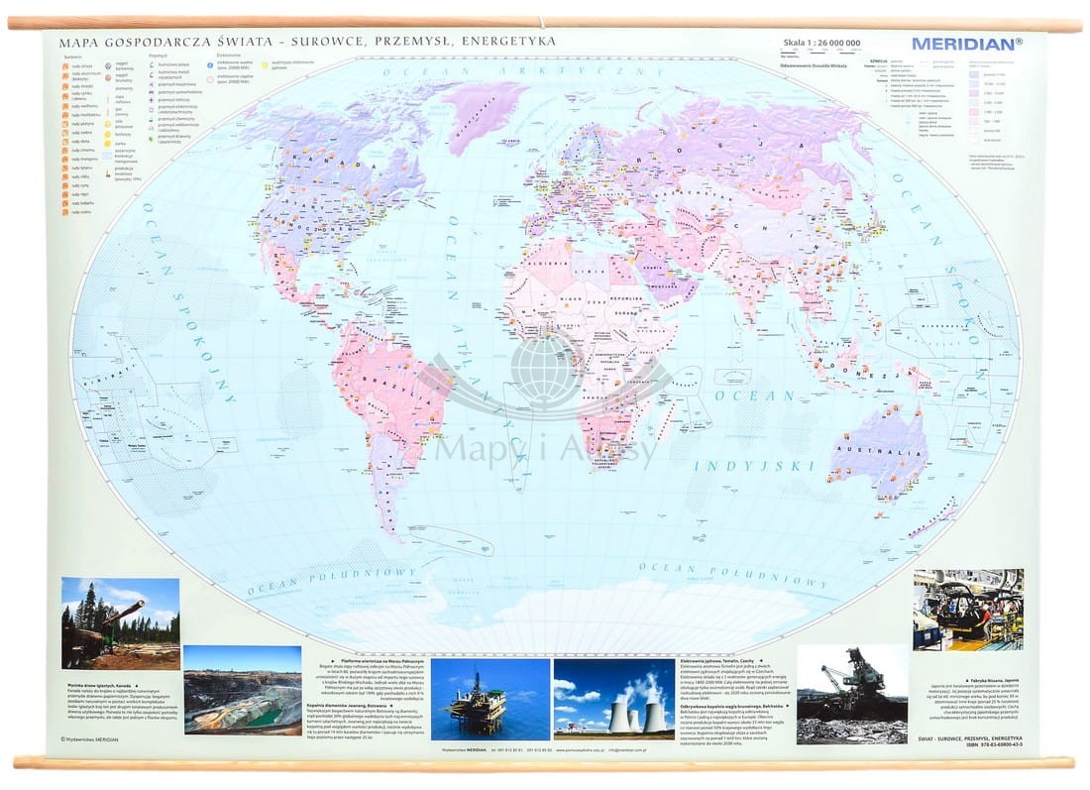Open the open-pit diamond mine photo
The width and height of the screenshot is (1090, 790).
tap(243, 690)
